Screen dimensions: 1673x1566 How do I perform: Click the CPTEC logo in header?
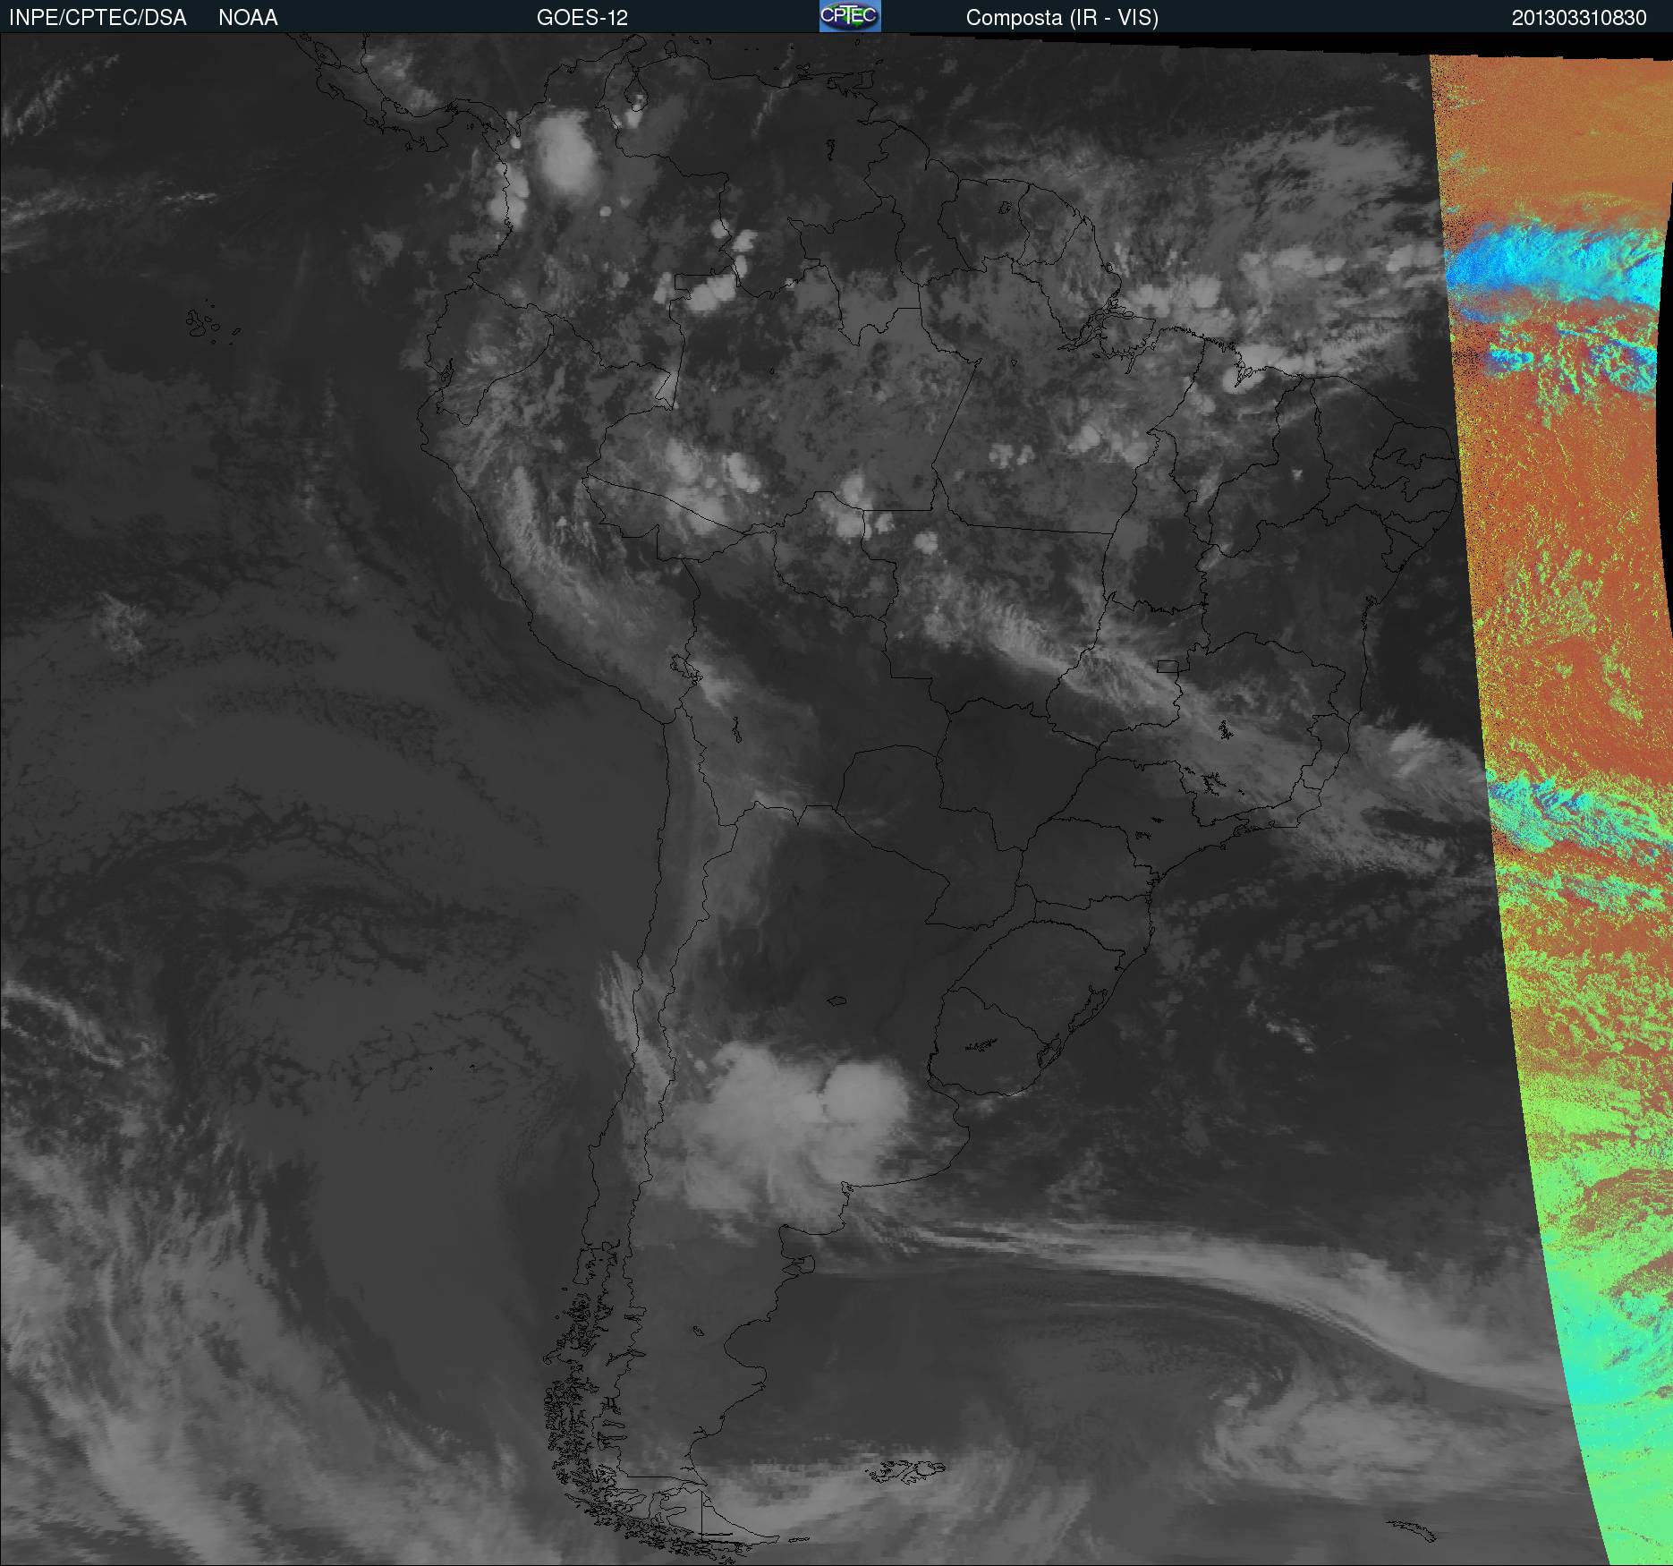click(x=850, y=16)
